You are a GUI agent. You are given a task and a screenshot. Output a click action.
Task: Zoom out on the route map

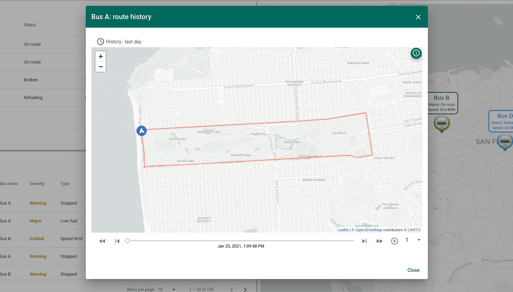tap(100, 67)
